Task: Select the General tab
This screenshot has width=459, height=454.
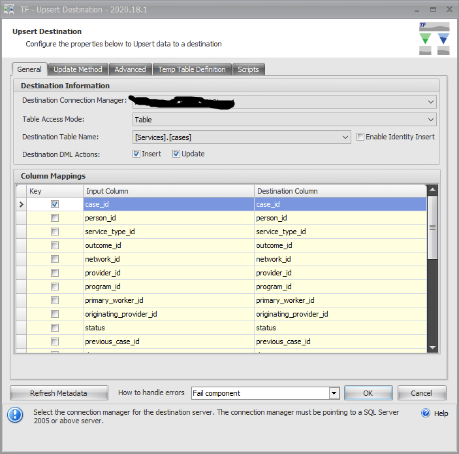Action: coord(29,69)
